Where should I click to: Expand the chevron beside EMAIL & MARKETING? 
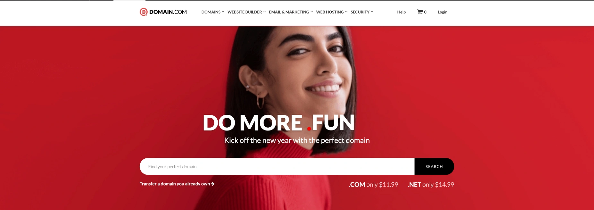[311, 12]
